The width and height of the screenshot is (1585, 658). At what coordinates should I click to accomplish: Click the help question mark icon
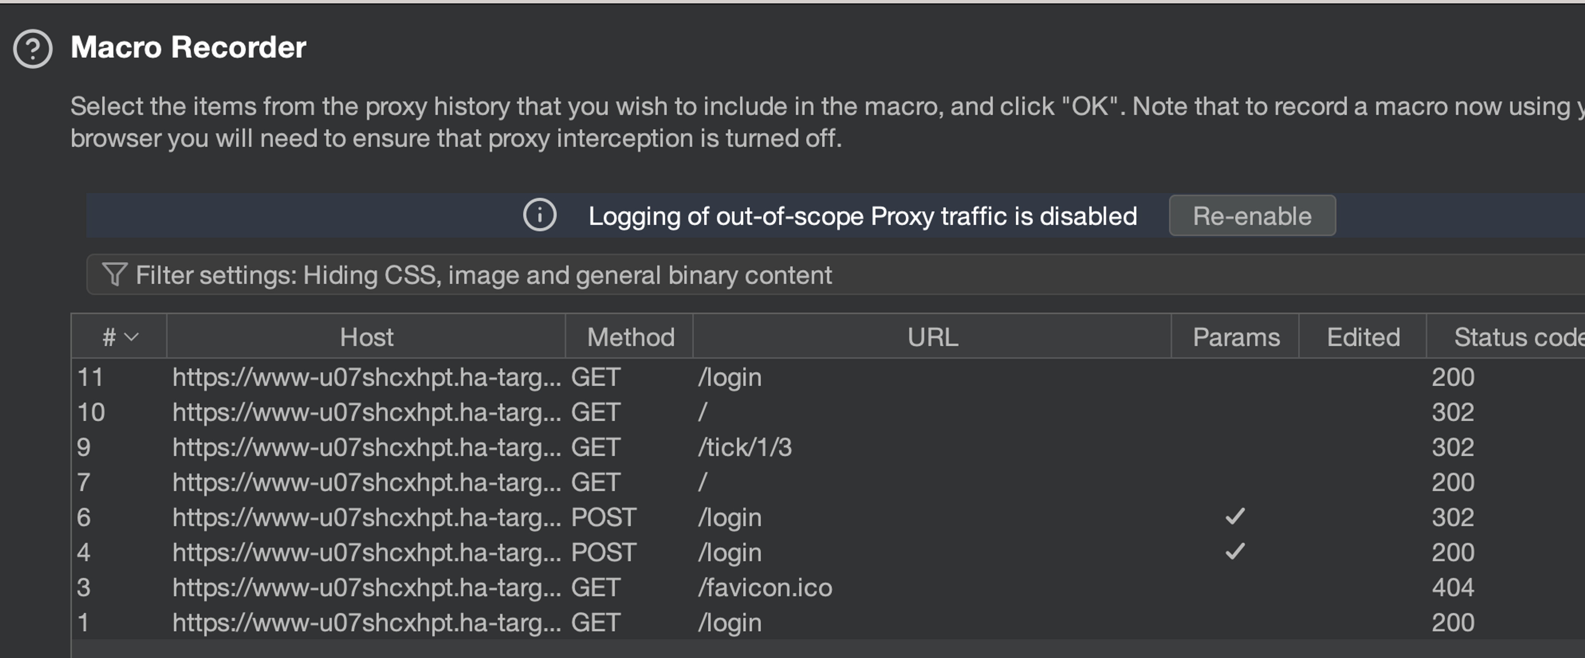coord(33,49)
